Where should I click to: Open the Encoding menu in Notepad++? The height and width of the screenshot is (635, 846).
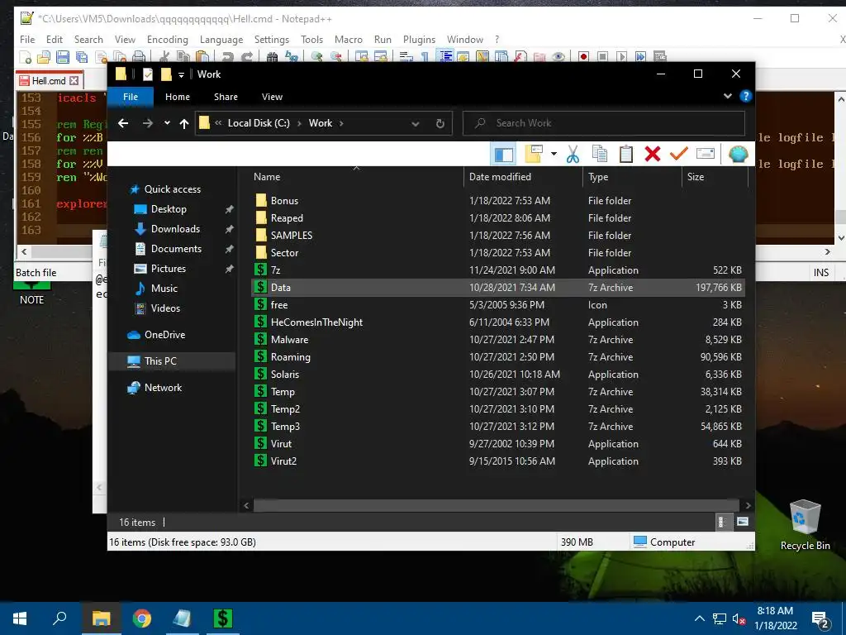[167, 40]
